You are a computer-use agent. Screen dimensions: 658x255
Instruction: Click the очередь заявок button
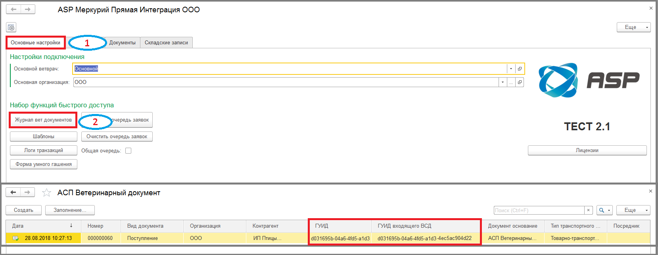click(x=117, y=120)
